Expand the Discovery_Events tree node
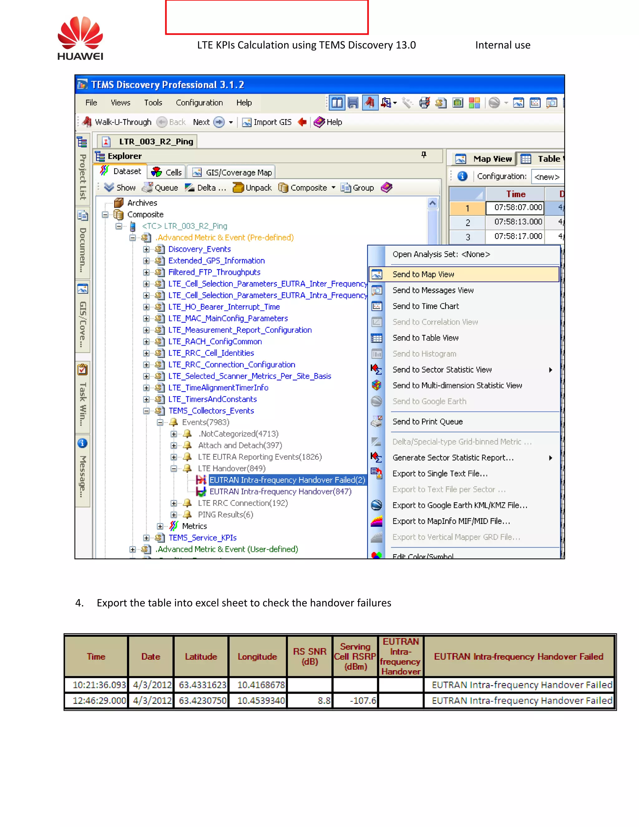The width and height of the screenshot is (639, 827). [146, 249]
